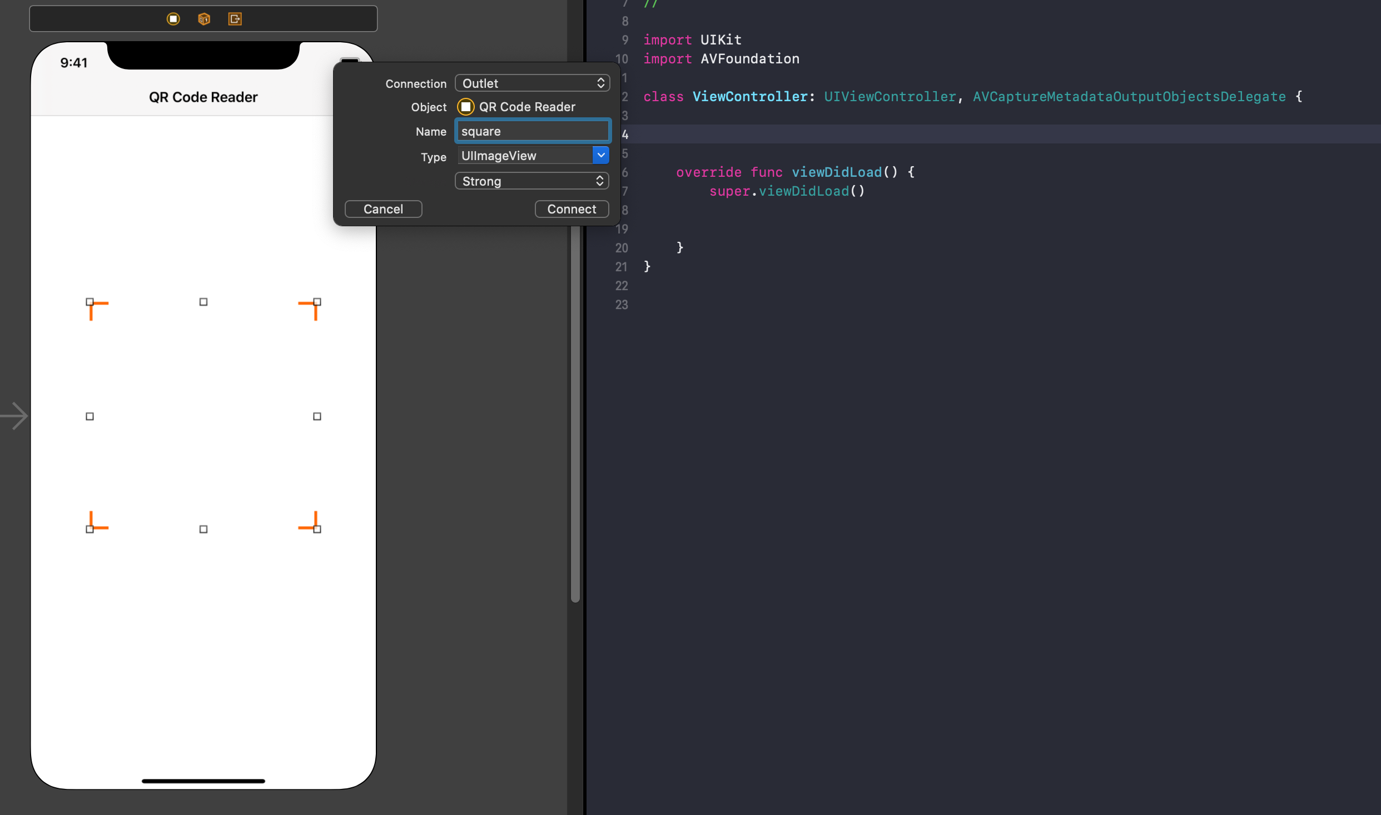Click the iPhone home indicator bar
The image size is (1381, 815).
pos(203,781)
